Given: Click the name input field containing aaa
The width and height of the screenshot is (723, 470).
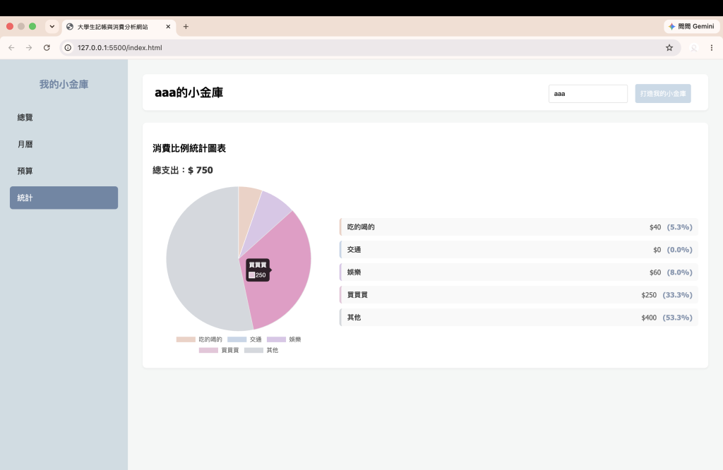Looking at the screenshot, I should (x=588, y=94).
